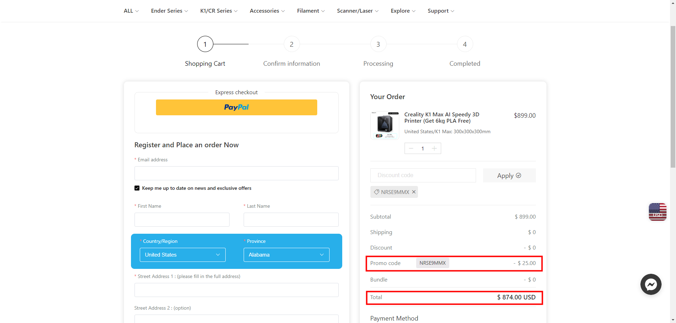Click step 3 Processing circle

click(378, 44)
